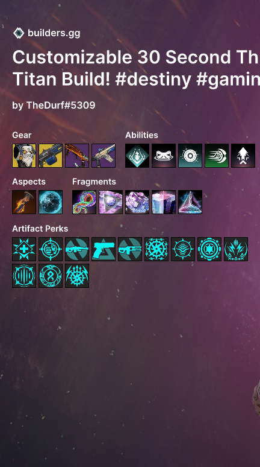Select the last artifact perk in second row

[77, 276]
